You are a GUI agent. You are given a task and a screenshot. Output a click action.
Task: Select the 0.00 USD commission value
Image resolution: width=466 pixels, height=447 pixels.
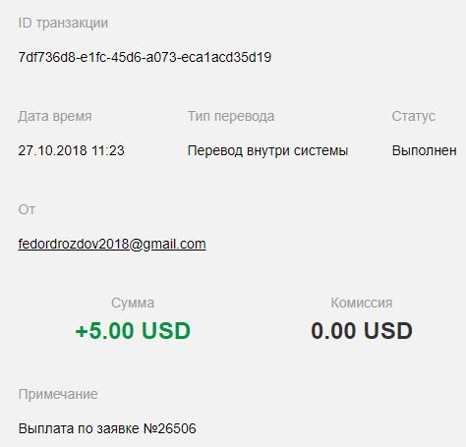362,330
